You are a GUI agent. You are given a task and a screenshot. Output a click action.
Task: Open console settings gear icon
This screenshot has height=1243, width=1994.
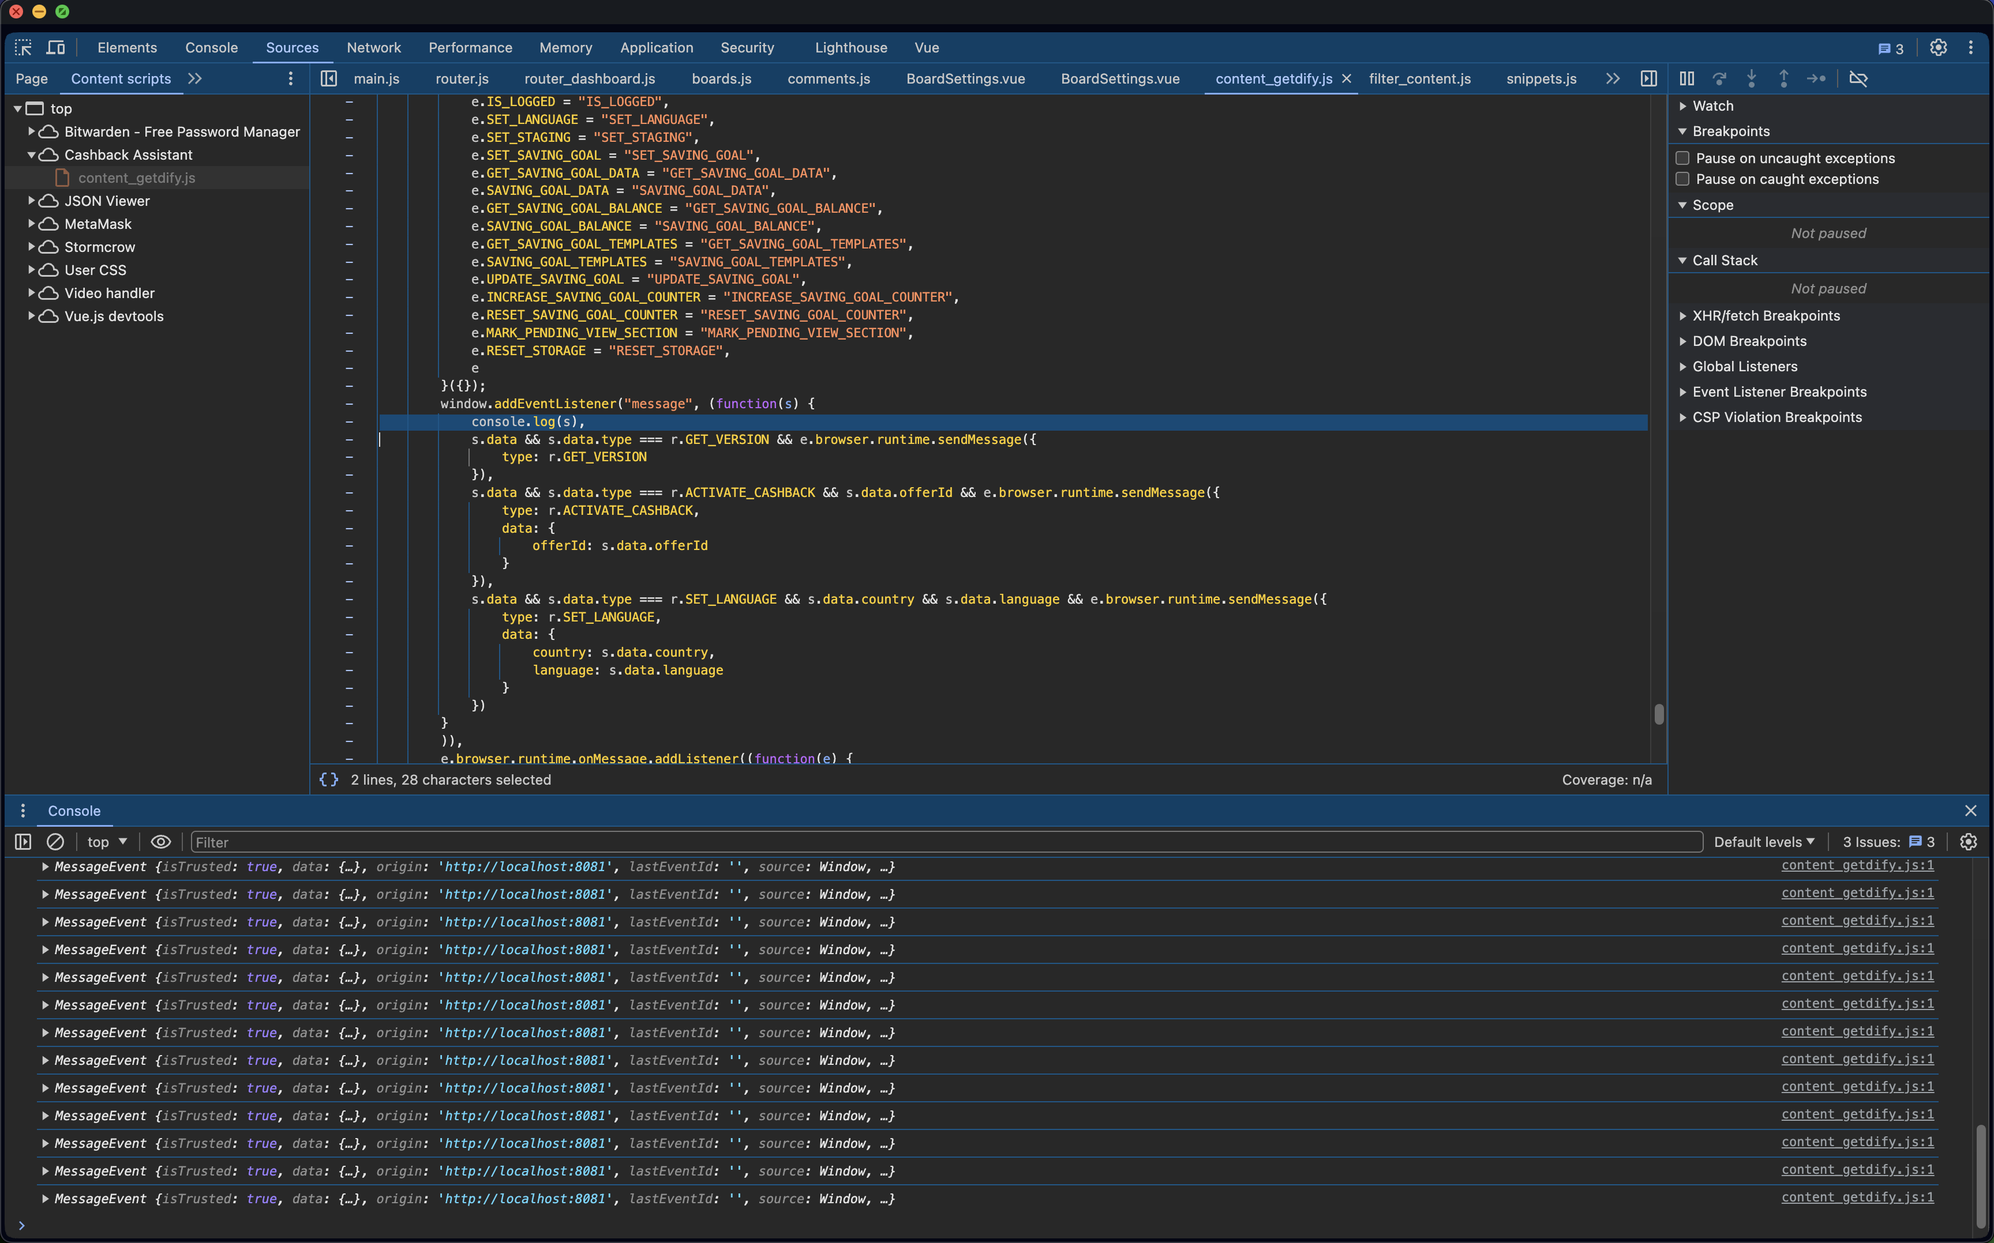pyautogui.click(x=1969, y=842)
